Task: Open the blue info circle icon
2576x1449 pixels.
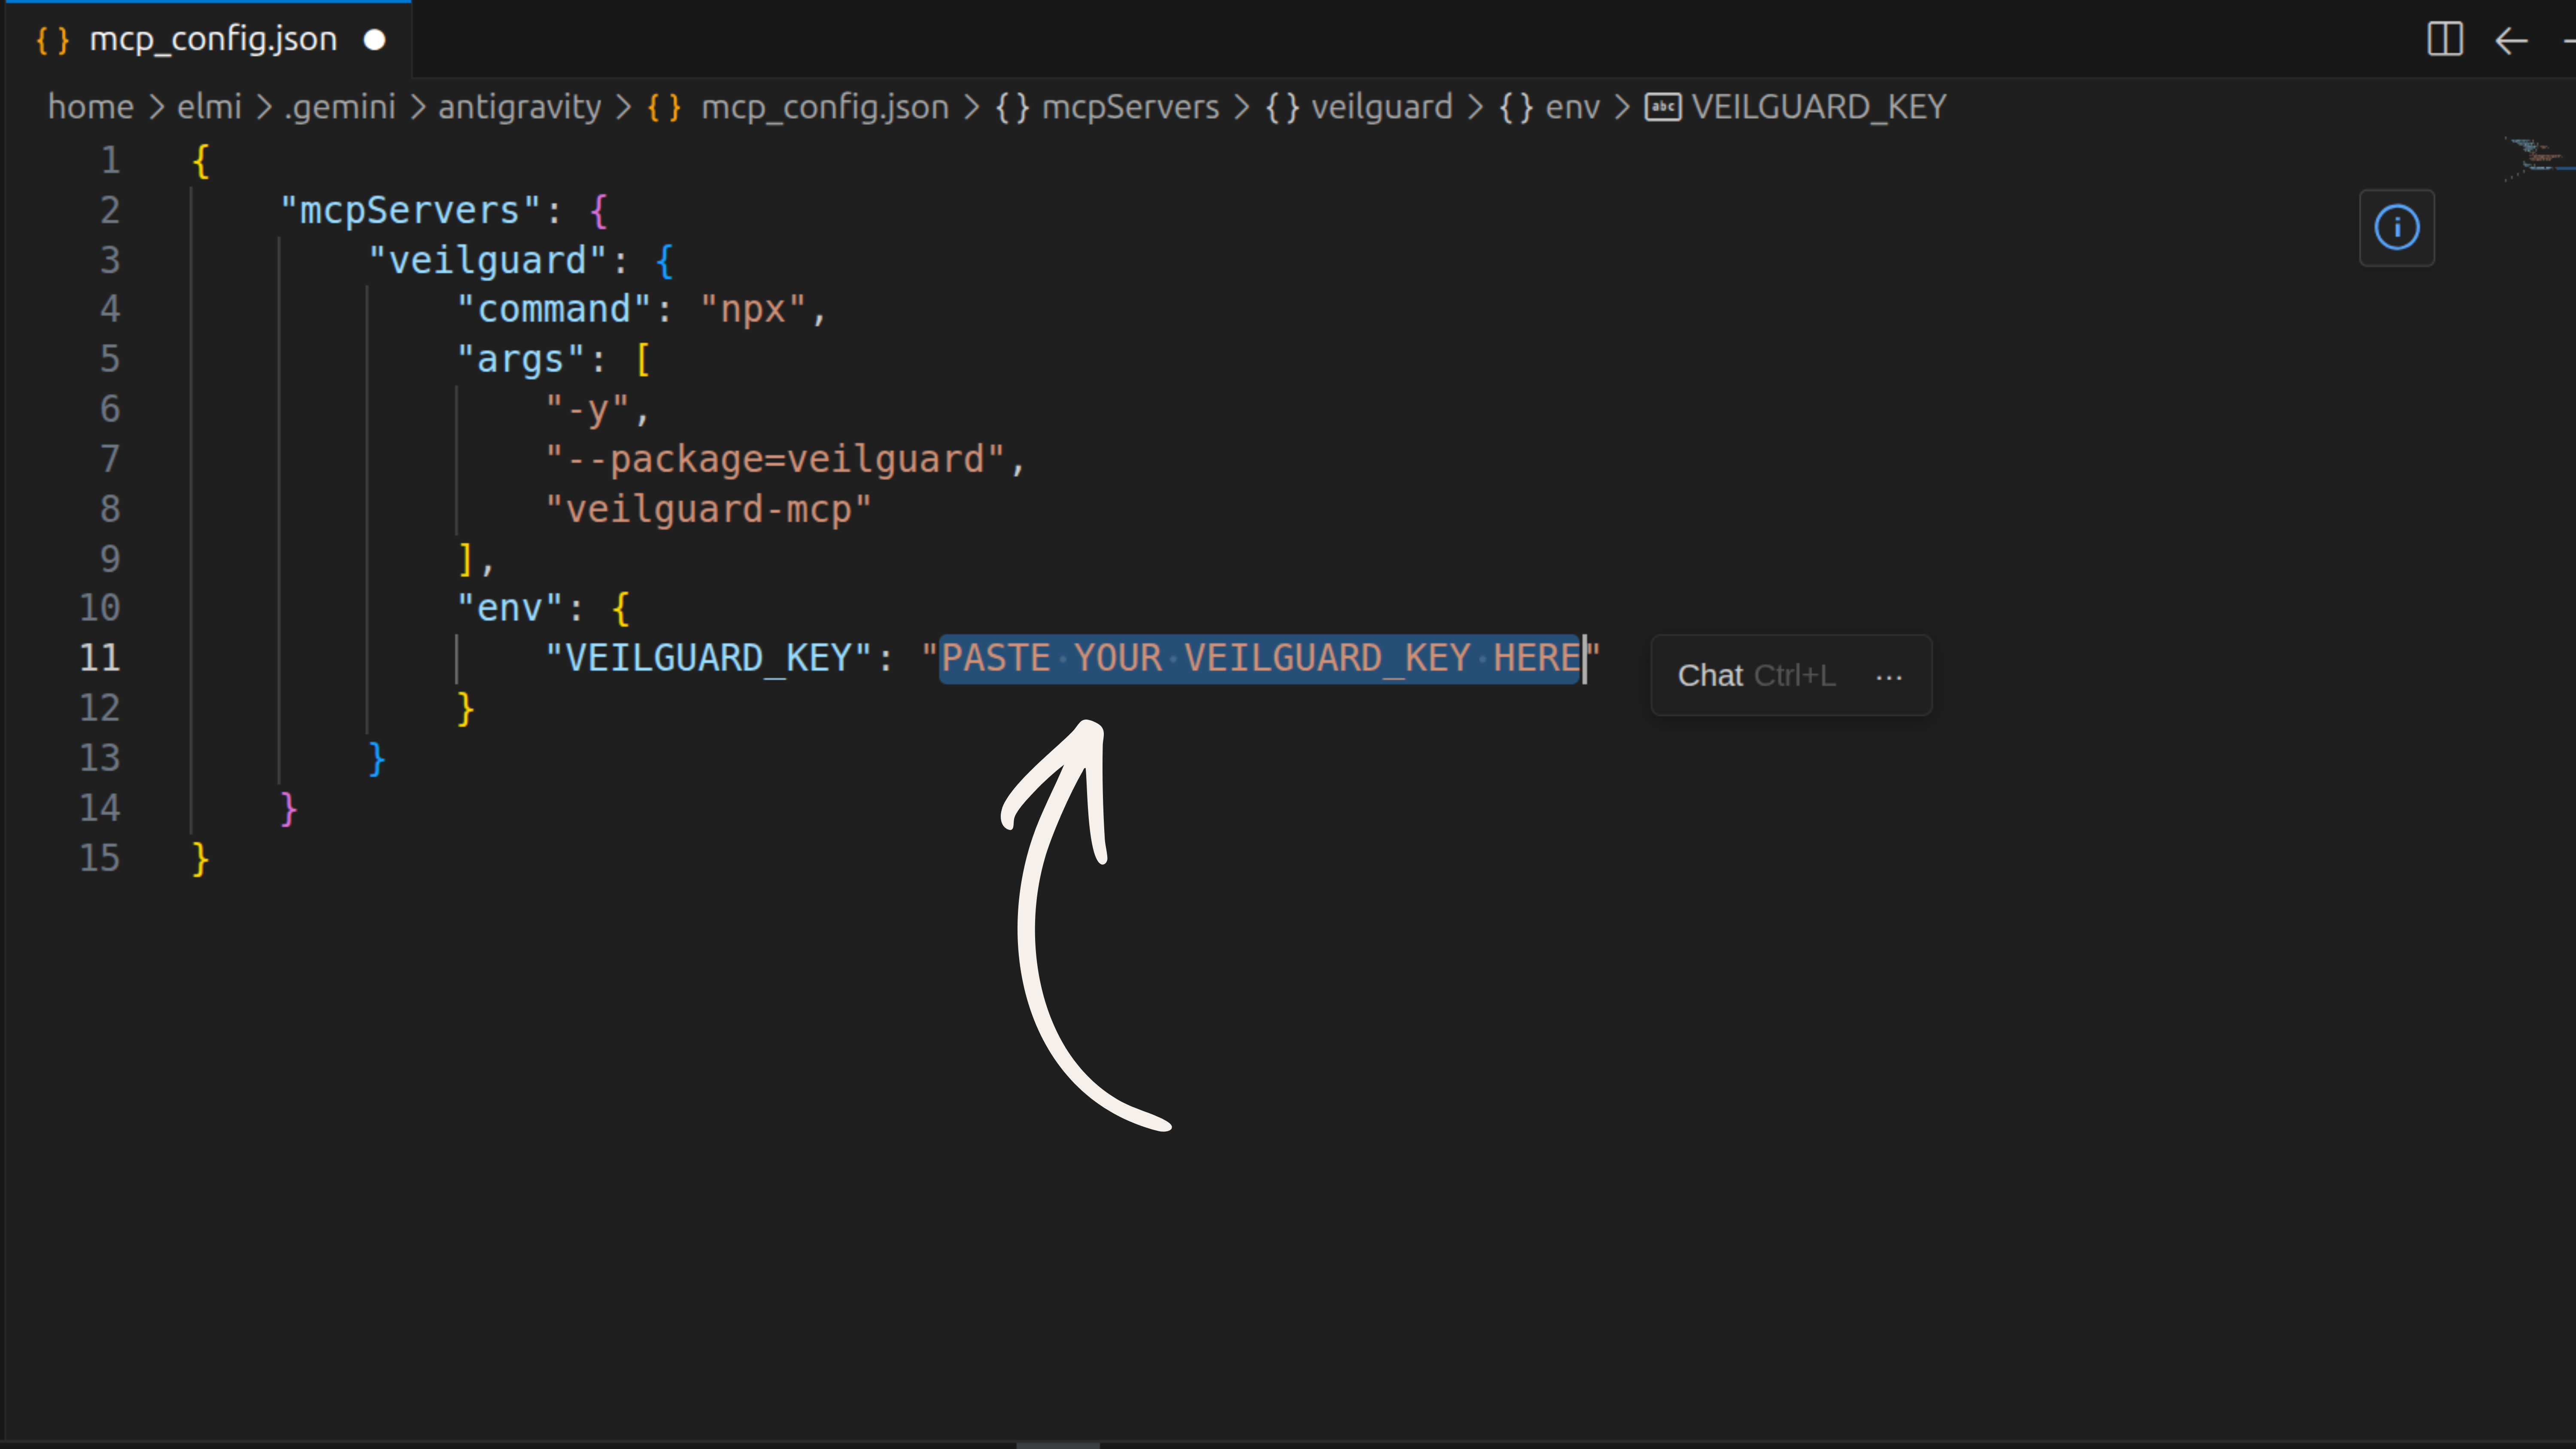Action: (x=2396, y=228)
